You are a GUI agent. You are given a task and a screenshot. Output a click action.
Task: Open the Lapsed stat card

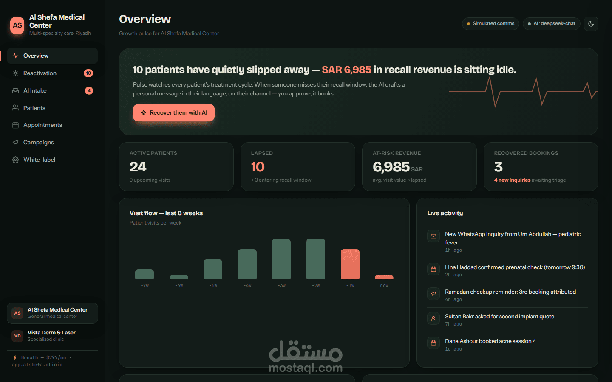tap(298, 167)
